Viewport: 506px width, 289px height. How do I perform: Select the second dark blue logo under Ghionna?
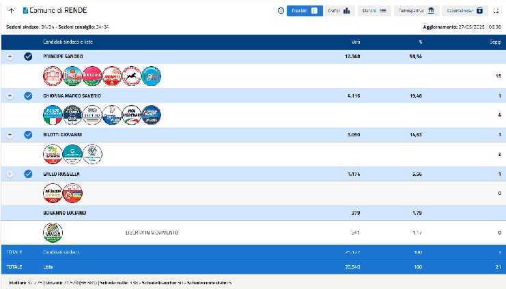pyautogui.click(x=72, y=115)
